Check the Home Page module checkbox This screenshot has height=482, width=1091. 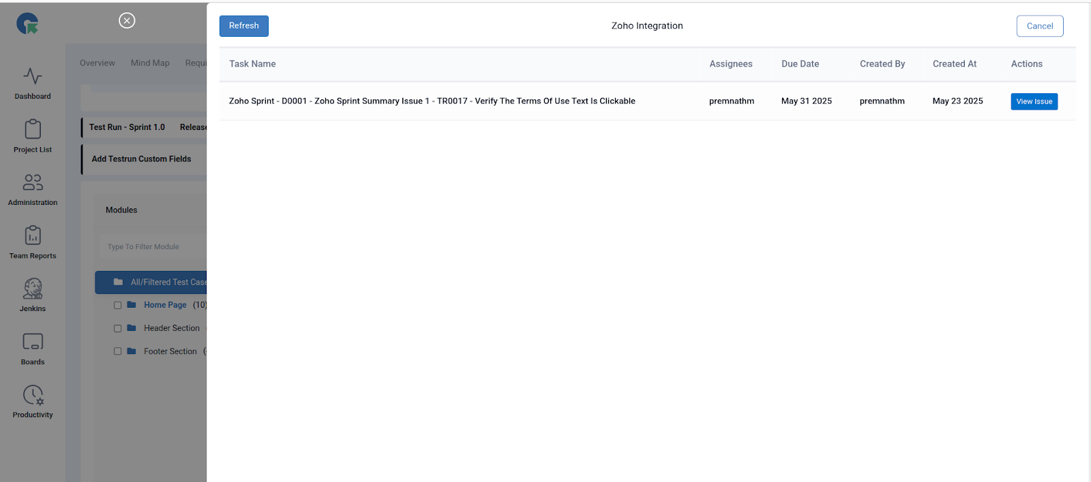117,305
